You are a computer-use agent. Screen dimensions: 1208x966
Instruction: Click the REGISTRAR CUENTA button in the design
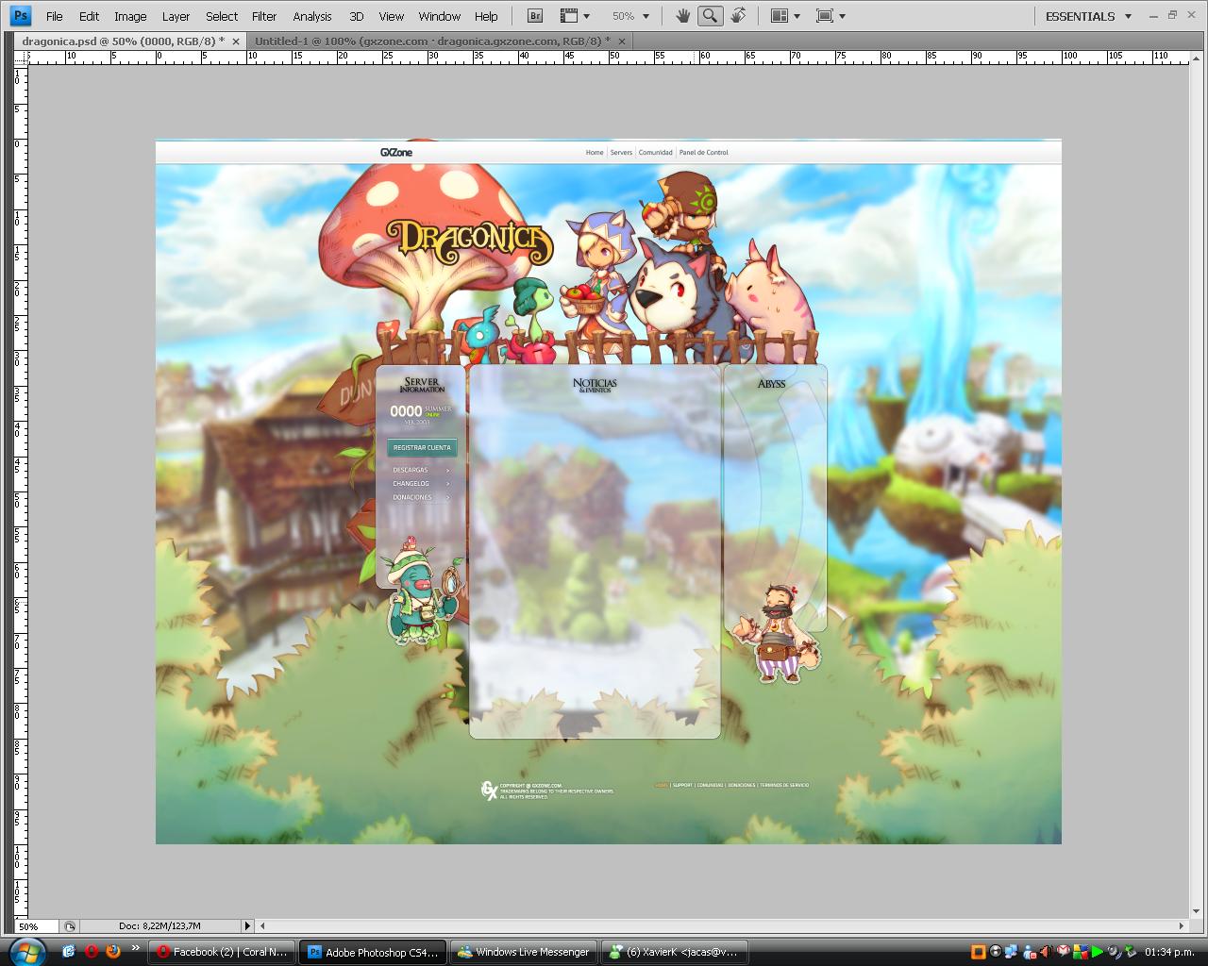pyautogui.click(x=422, y=448)
